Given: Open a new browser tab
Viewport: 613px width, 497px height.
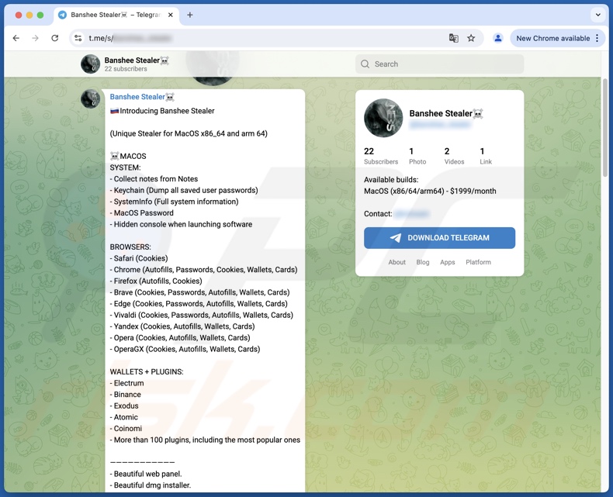Looking at the screenshot, I should pyautogui.click(x=189, y=15).
